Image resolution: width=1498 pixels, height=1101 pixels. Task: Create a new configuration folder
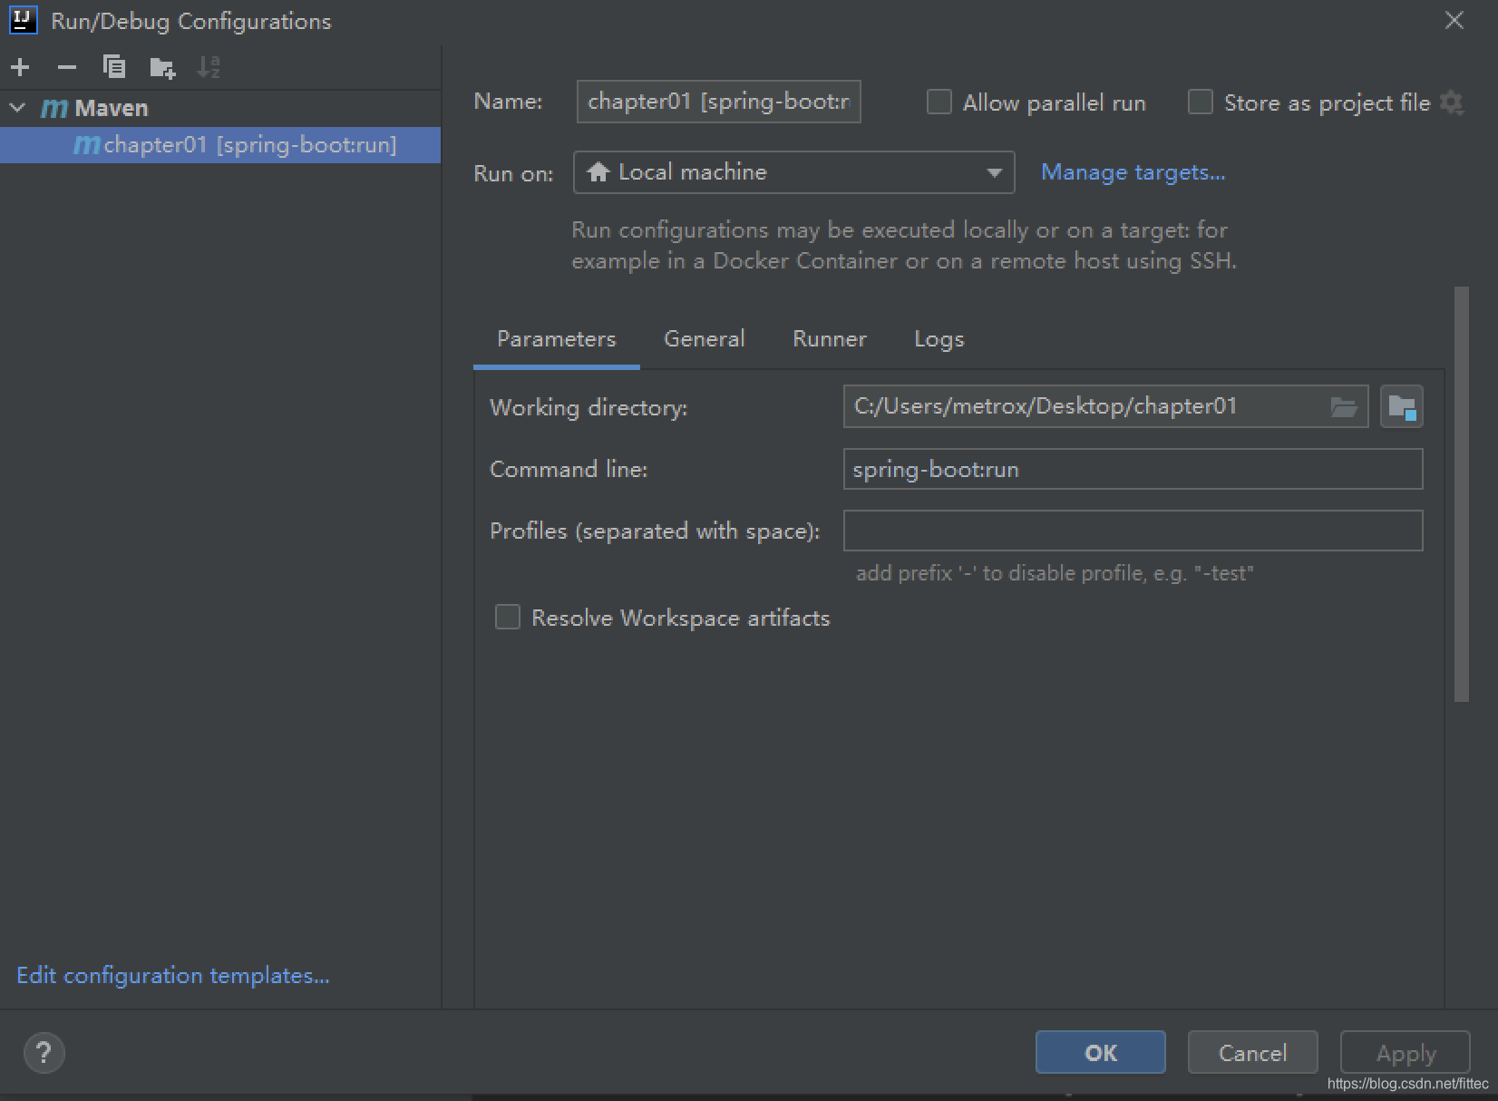click(x=162, y=67)
